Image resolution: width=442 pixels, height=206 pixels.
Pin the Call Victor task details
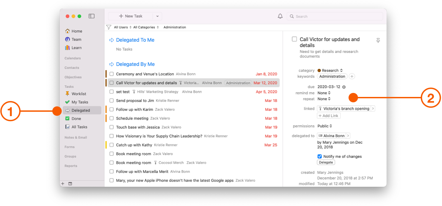378,40
